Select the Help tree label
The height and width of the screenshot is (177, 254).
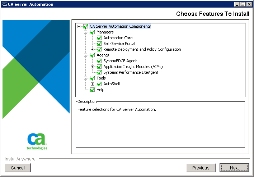pyautogui.click(x=100, y=90)
